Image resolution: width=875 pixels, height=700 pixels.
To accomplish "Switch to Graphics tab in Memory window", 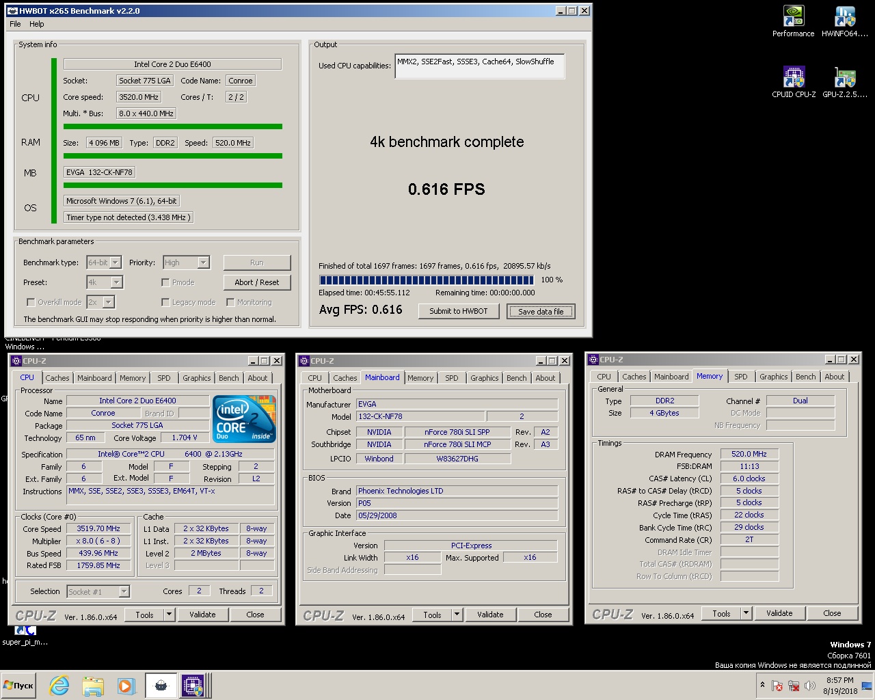I will click(773, 377).
